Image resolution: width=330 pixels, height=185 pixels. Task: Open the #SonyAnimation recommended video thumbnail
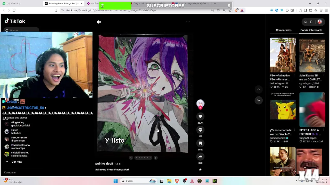283,55
